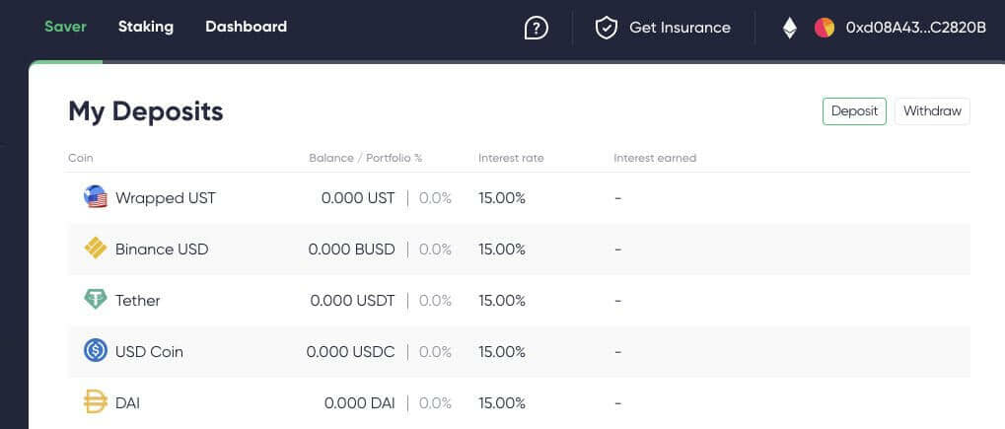Select the Ethereum network diamond icon
The height and width of the screenshot is (429, 1005).
click(x=789, y=28)
